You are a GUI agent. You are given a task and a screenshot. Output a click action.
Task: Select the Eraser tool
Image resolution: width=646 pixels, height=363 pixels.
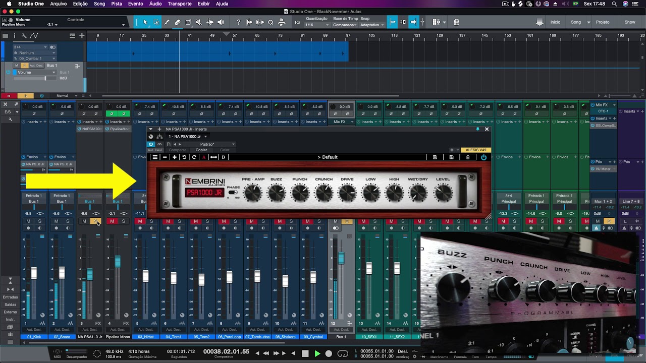click(178, 22)
